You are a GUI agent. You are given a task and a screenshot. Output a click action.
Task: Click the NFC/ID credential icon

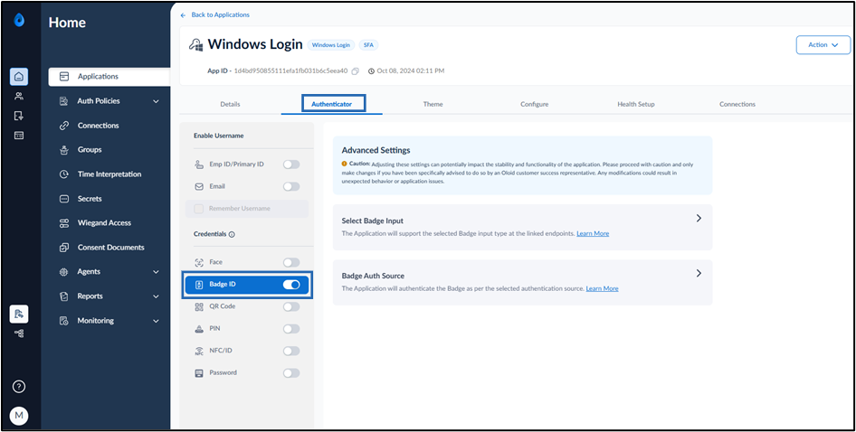(x=199, y=351)
